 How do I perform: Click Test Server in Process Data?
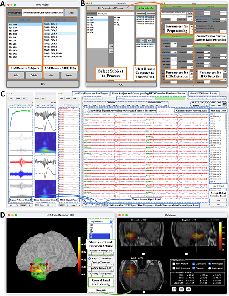pyautogui.click(x=151, y=14)
